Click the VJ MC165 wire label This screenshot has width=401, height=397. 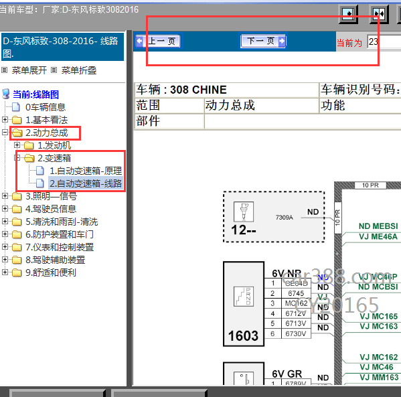[378, 317]
